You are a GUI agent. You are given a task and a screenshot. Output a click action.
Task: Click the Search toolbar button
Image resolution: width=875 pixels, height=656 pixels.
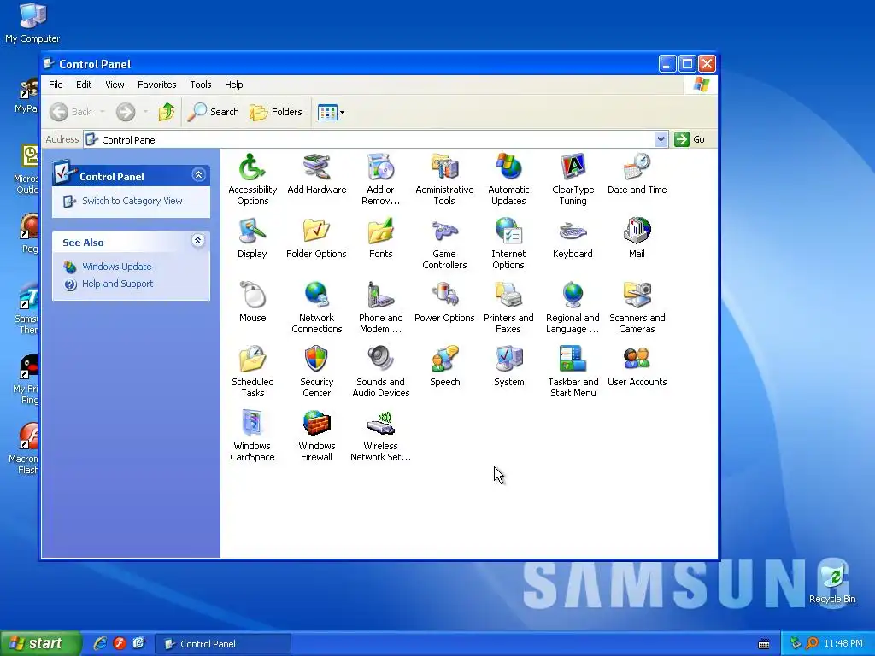(x=213, y=112)
